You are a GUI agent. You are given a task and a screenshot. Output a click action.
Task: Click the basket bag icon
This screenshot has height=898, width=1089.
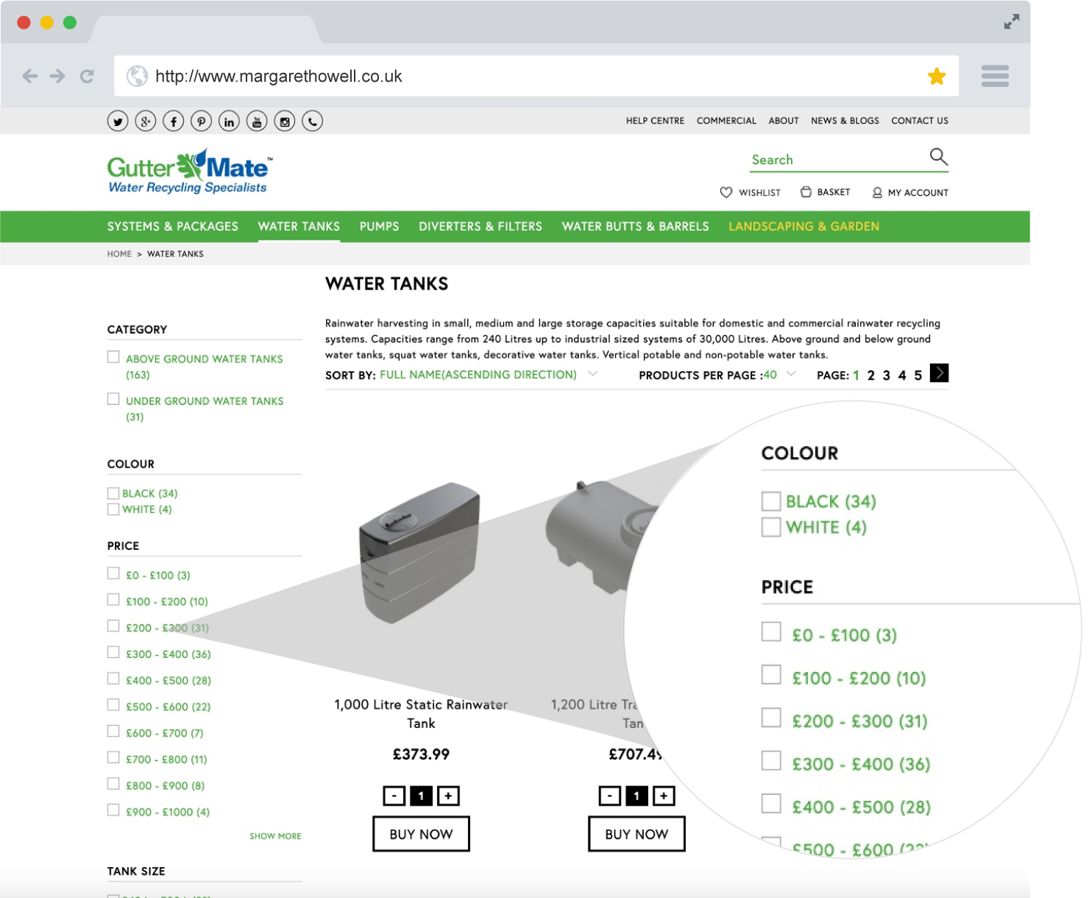pyautogui.click(x=806, y=192)
